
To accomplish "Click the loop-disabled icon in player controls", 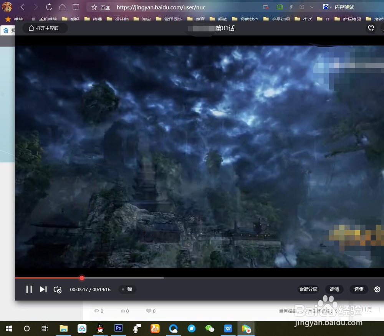I will point(58,289).
